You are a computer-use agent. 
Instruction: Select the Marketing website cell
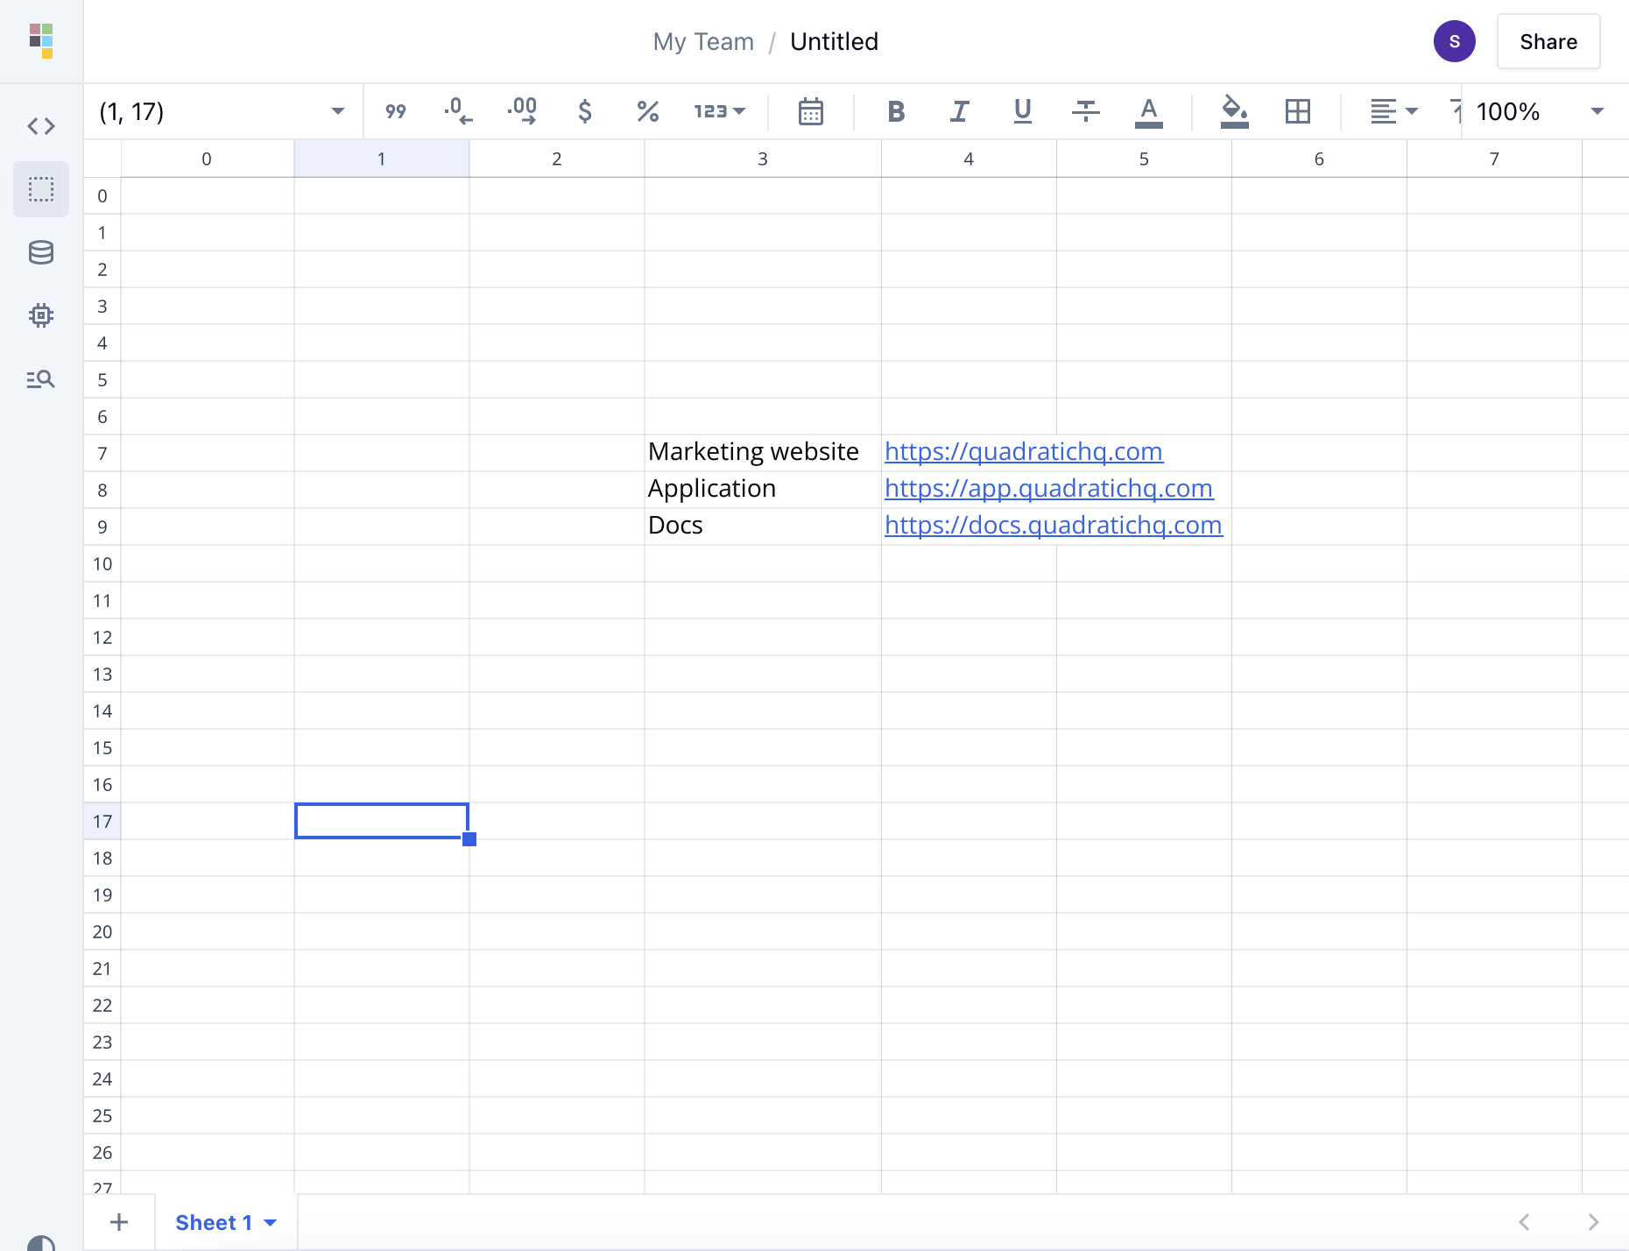coord(763,453)
